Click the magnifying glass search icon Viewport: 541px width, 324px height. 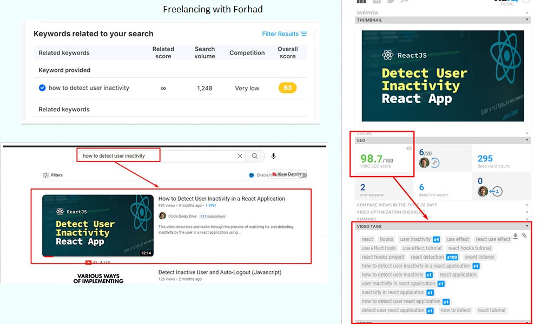(255, 156)
